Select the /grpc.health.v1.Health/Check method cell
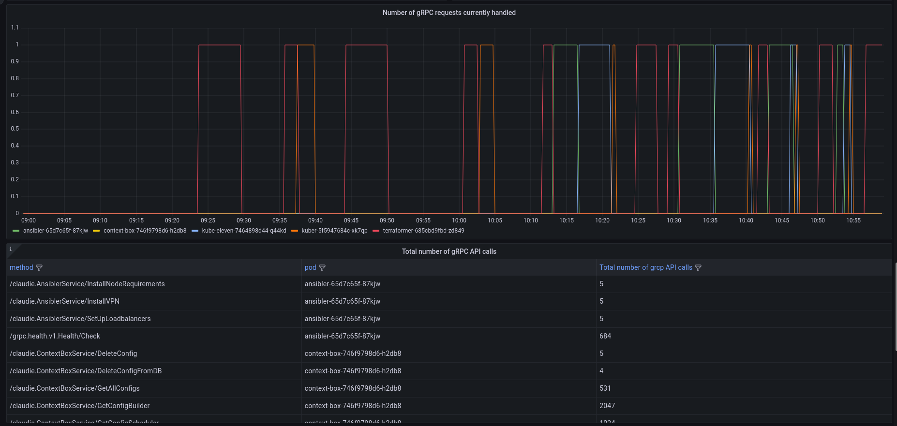 [x=55, y=336]
